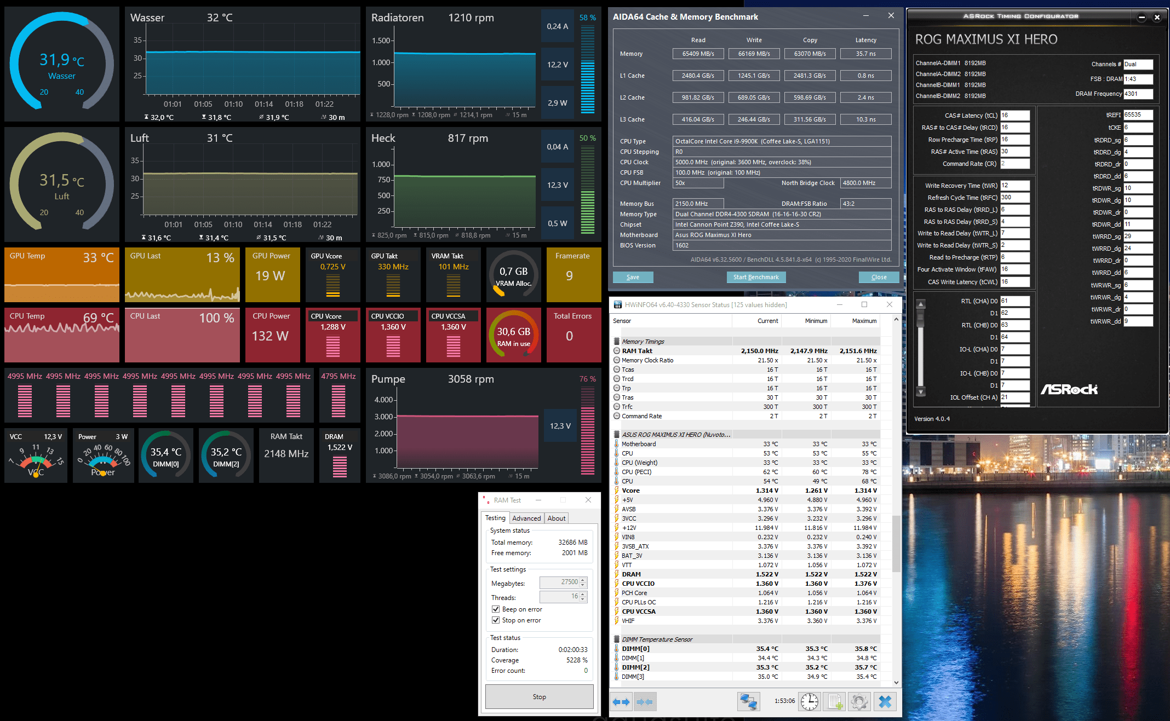Click the HWiNFO sensor list scroll-down arrow
This screenshot has width=1170, height=721.
click(896, 682)
